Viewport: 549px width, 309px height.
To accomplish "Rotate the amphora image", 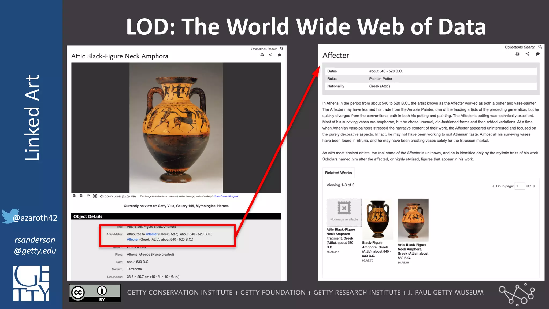I will pos(88,196).
